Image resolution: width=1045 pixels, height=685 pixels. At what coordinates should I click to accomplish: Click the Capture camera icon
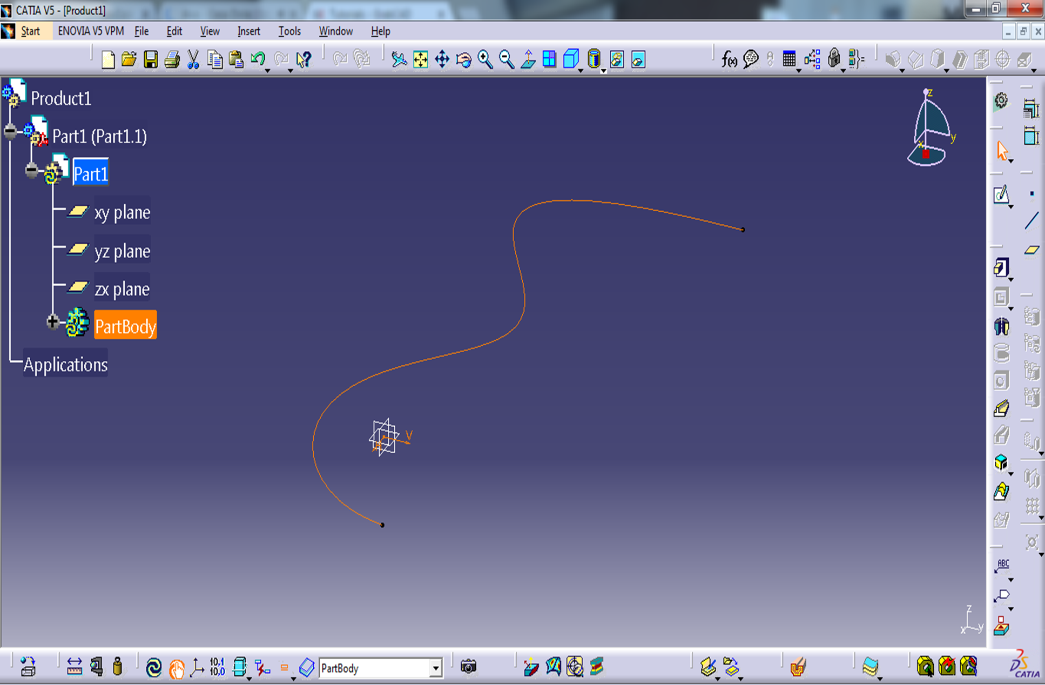pyautogui.click(x=468, y=667)
